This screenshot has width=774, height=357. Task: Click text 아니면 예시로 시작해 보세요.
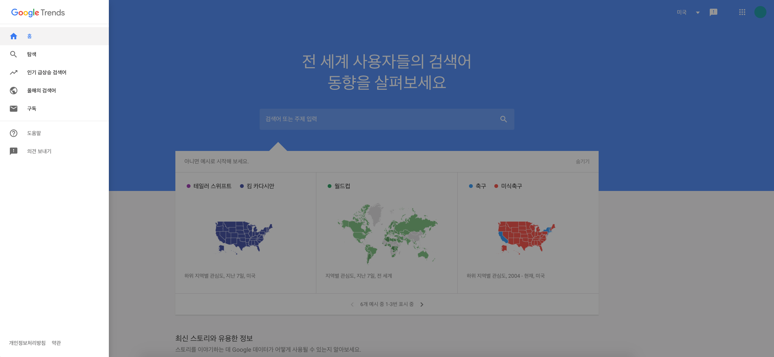pos(217,162)
